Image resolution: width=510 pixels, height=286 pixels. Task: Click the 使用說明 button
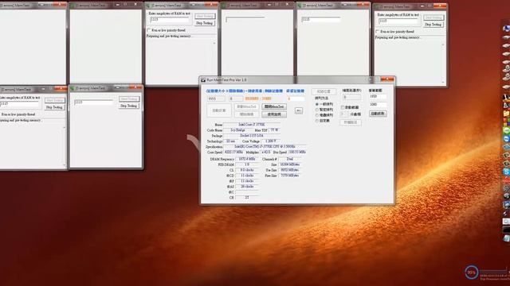(274, 114)
